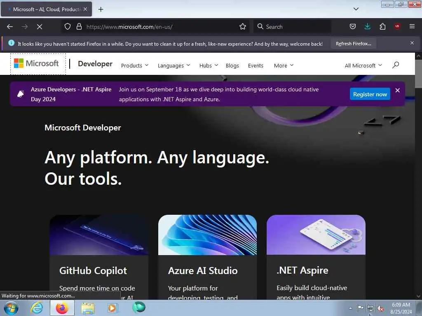Click the muted volume tray icon
This screenshot has height=316, width=422.
click(x=380, y=309)
